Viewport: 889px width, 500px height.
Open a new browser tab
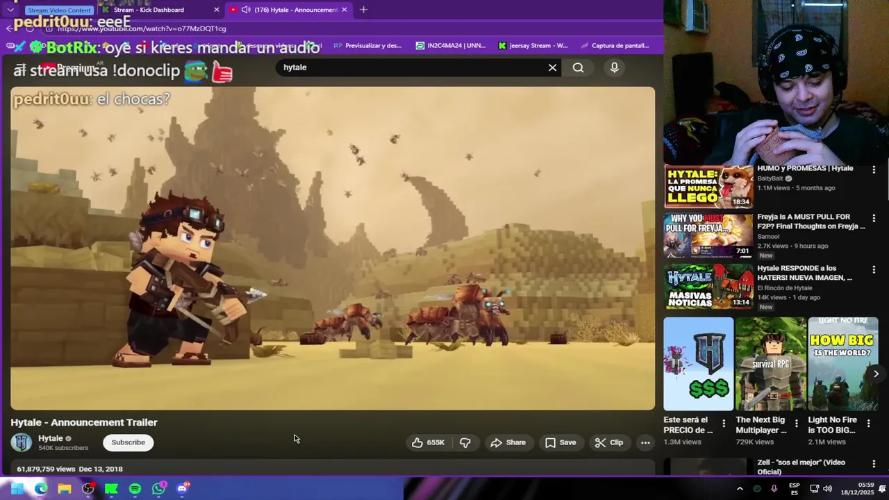click(x=363, y=10)
